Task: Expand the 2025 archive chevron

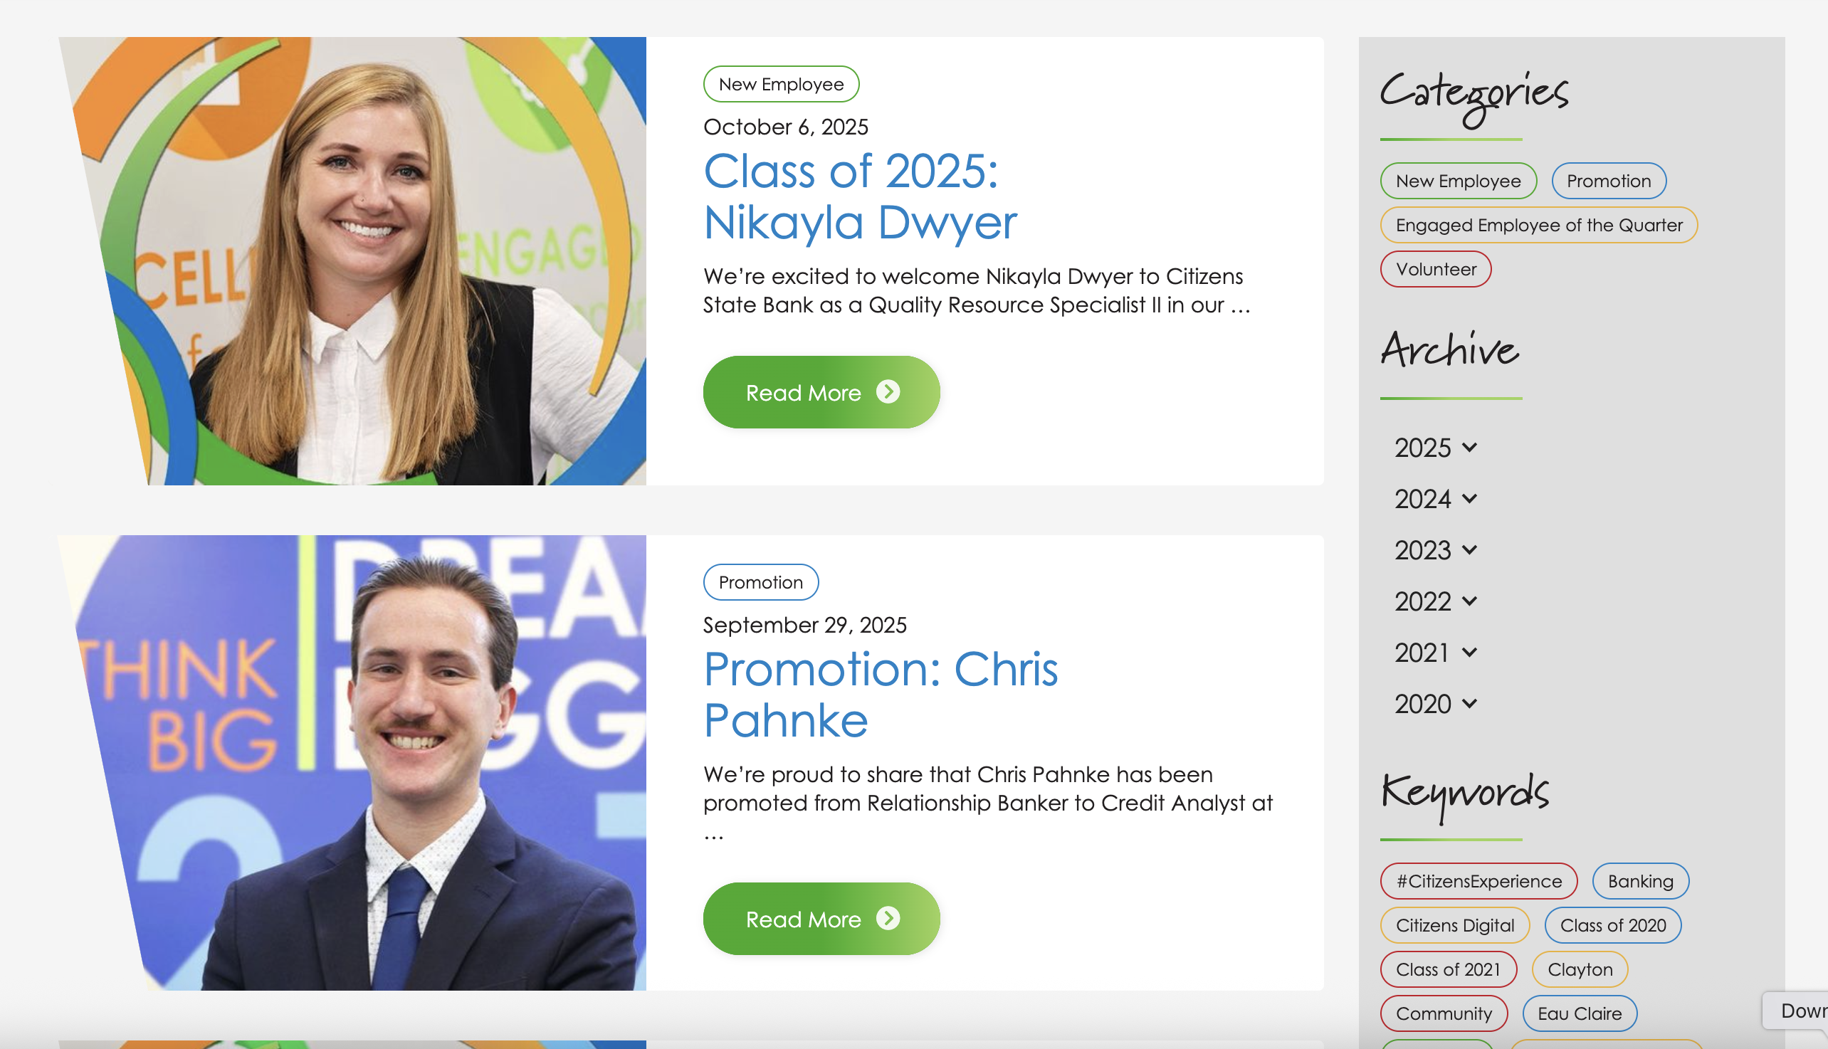Action: [1470, 448]
